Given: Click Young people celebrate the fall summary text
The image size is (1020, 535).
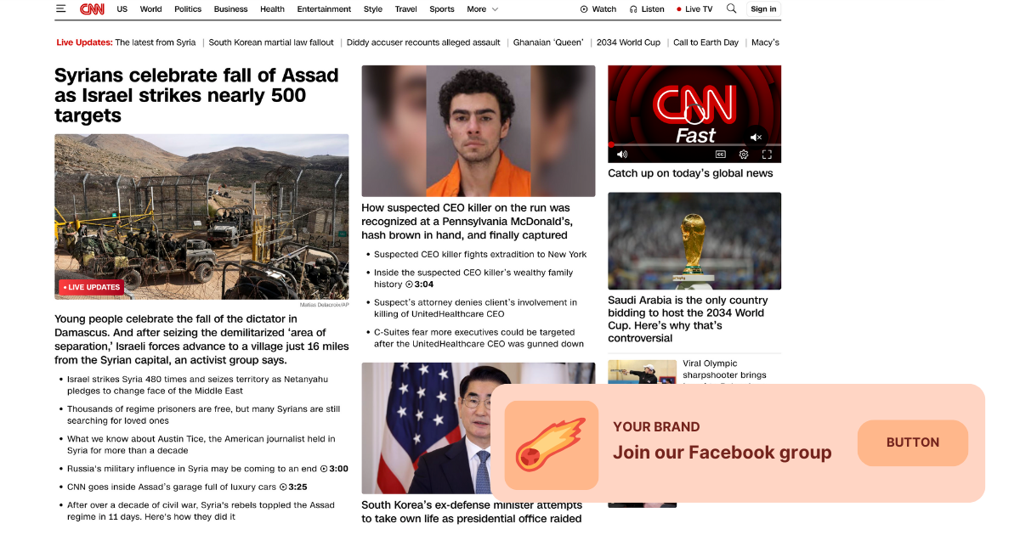Looking at the screenshot, I should (201, 340).
